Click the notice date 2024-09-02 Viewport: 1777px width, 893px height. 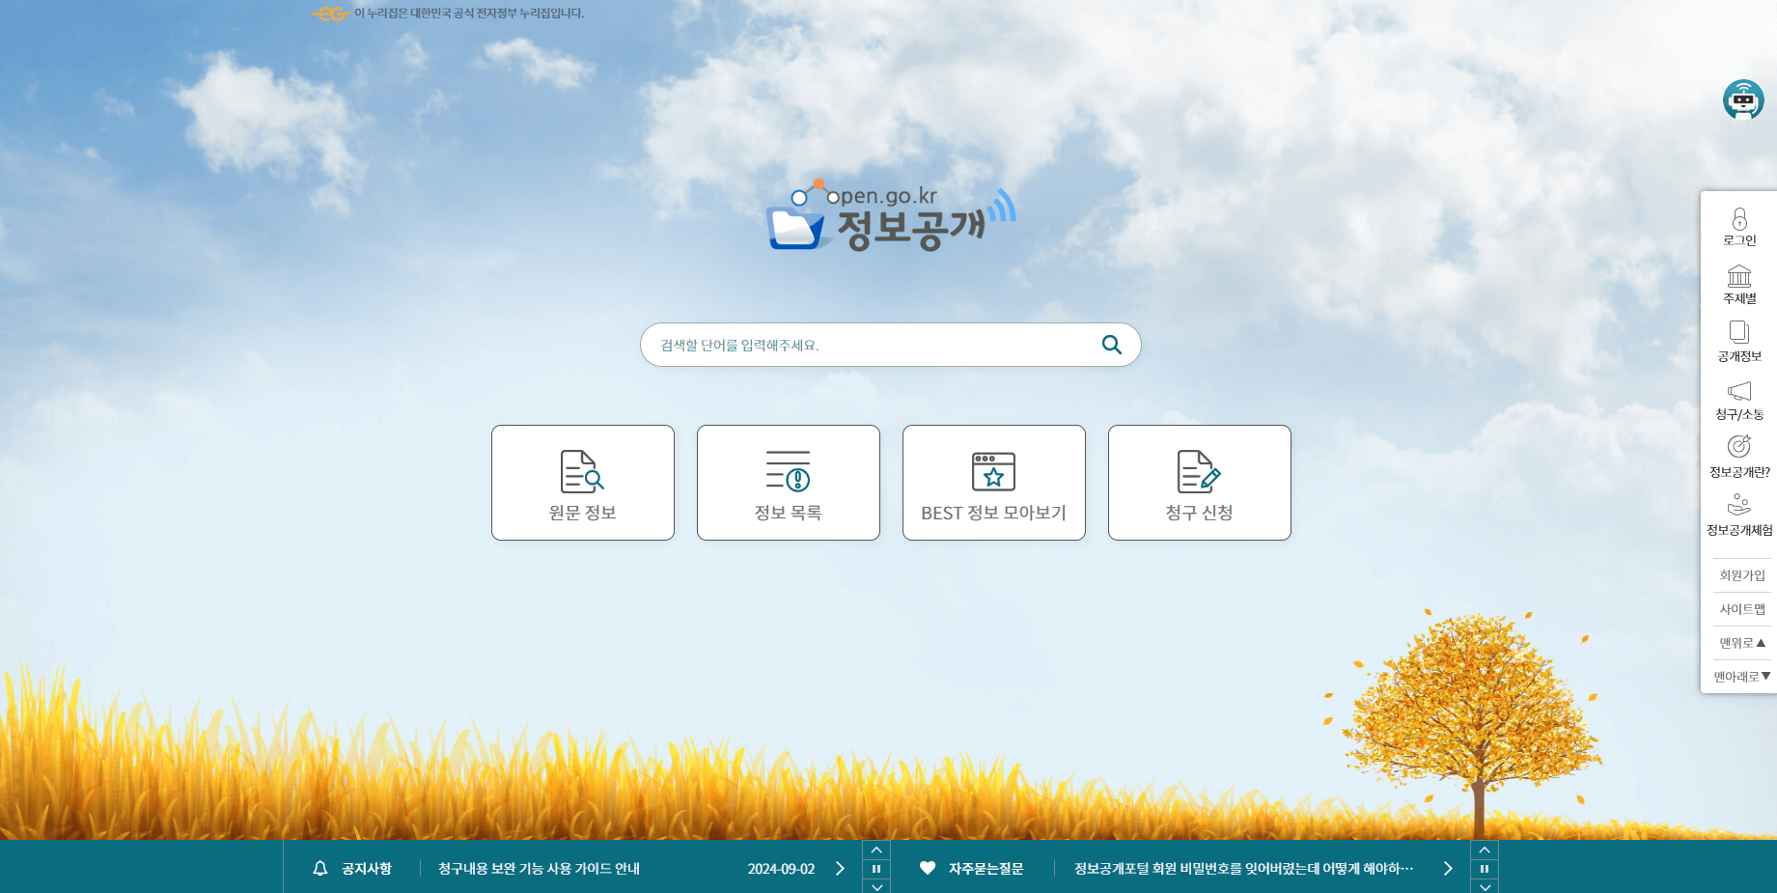(x=781, y=868)
